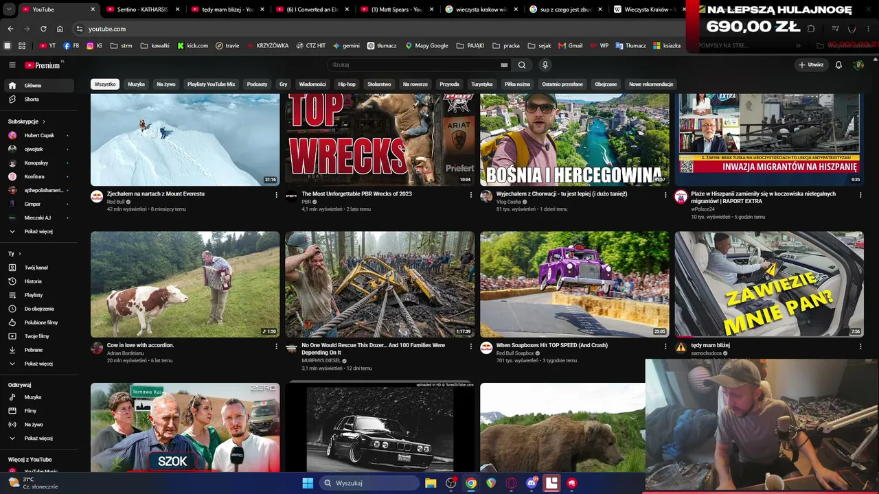Open YouTube notifications bell
The width and height of the screenshot is (879, 494).
coord(838,65)
